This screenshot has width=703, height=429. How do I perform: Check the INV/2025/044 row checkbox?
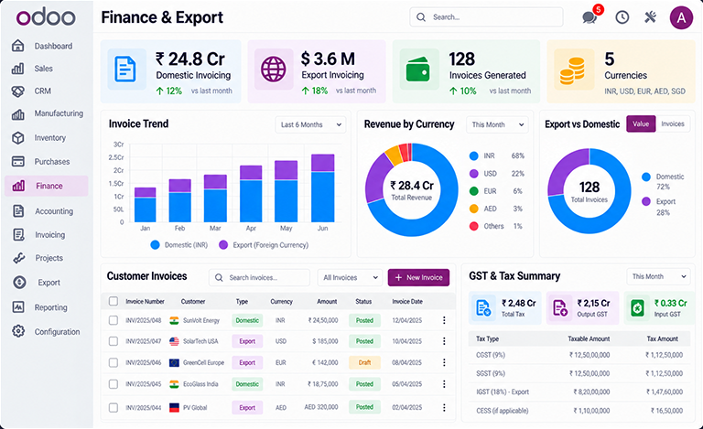tap(114, 408)
